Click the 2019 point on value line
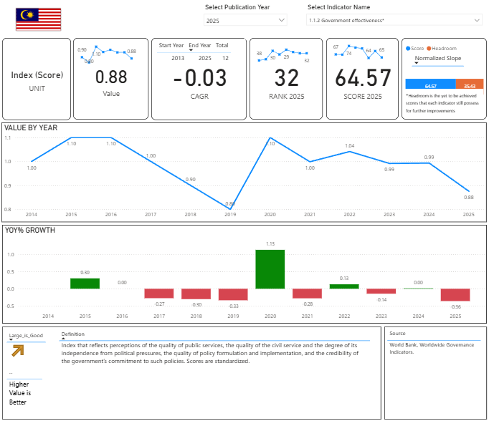The image size is (489, 421). [x=230, y=208]
